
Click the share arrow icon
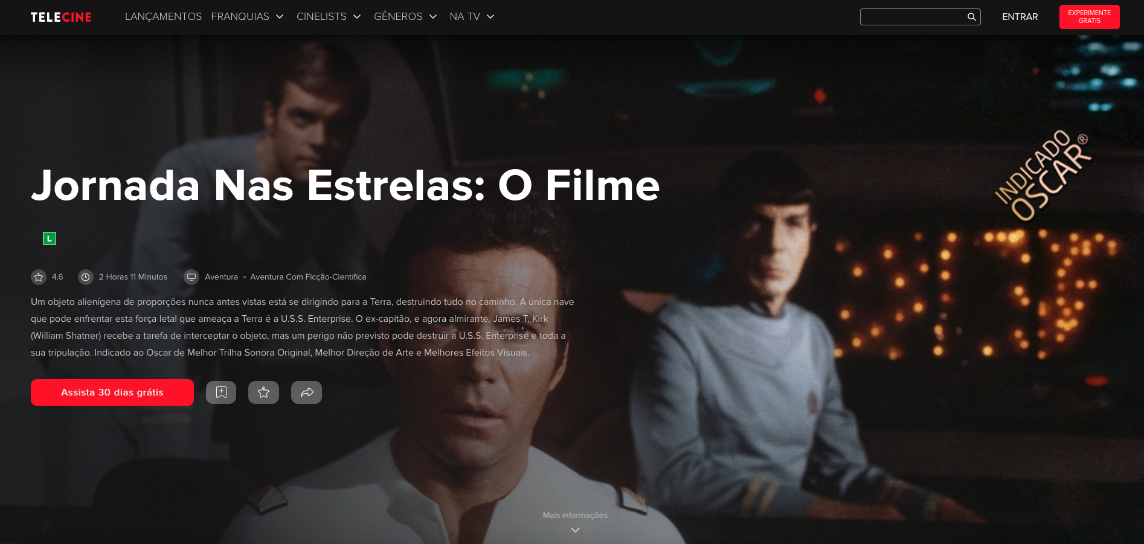pyautogui.click(x=306, y=392)
